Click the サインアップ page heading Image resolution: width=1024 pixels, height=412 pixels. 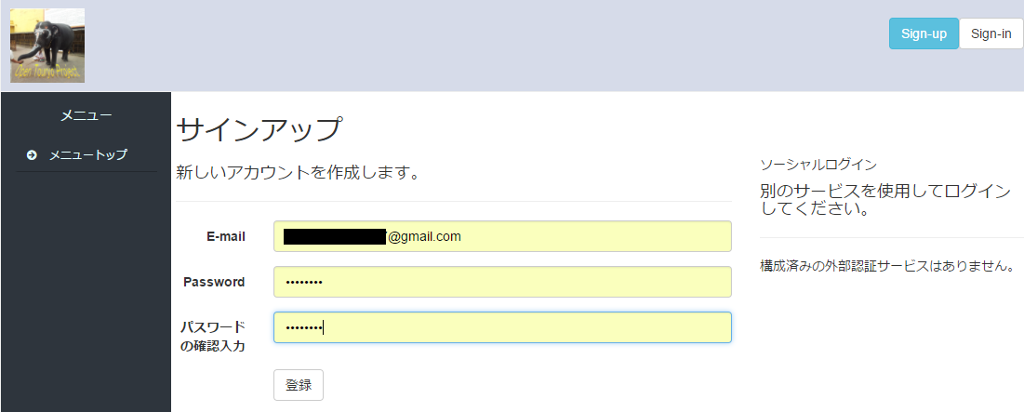coord(259,129)
